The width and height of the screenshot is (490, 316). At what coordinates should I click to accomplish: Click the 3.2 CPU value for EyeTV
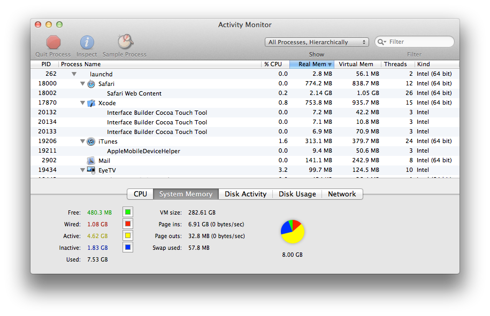(283, 170)
